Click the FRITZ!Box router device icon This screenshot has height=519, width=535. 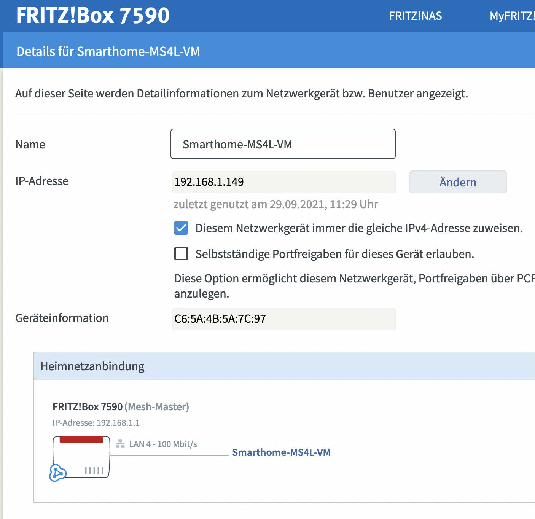pyautogui.click(x=81, y=457)
